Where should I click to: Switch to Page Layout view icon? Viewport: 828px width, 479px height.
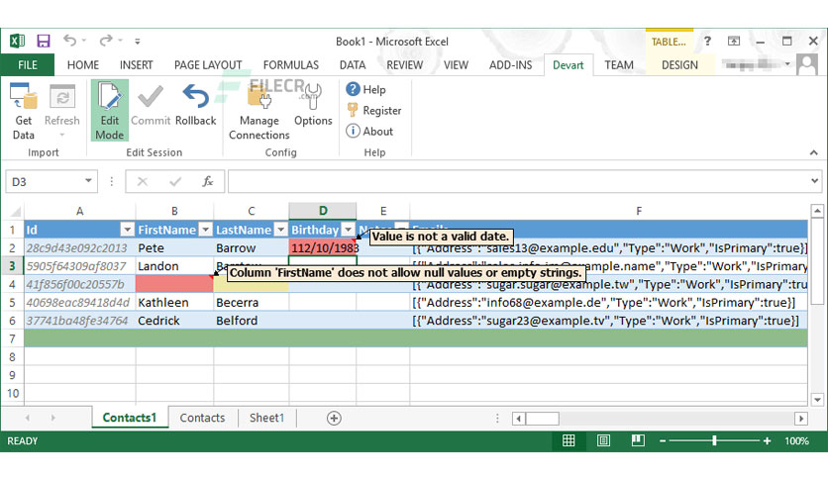click(x=603, y=440)
